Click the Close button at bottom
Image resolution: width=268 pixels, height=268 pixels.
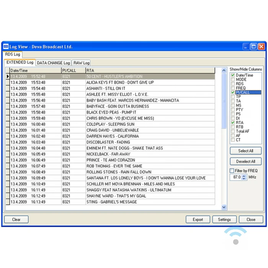coord(251,219)
